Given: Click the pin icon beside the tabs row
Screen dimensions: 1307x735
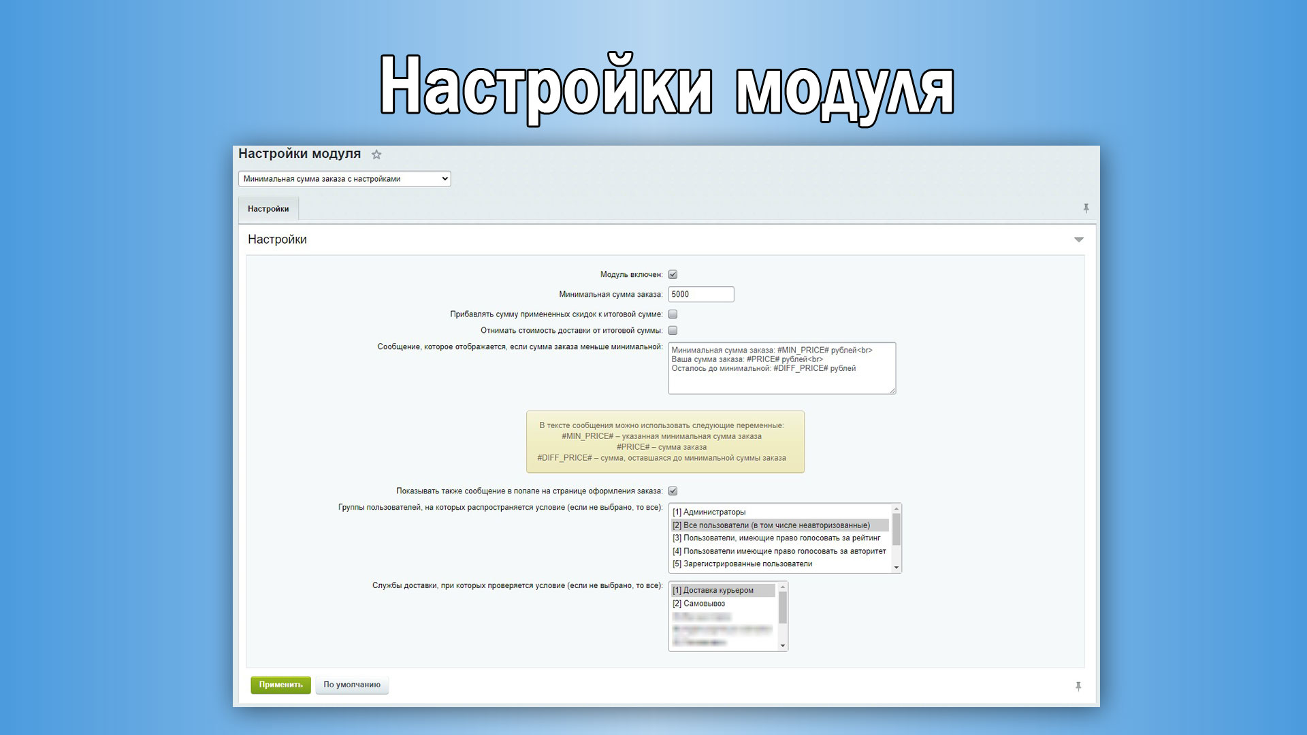Looking at the screenshot, I should click(1086, 208).
